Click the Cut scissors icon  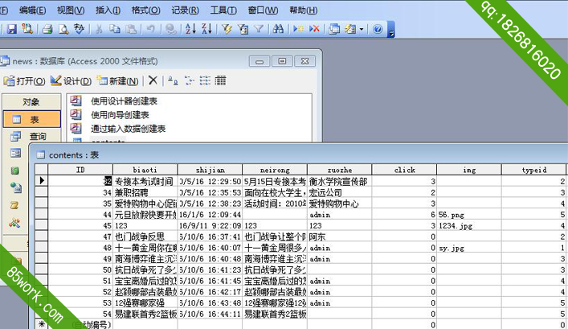point(99,29)
